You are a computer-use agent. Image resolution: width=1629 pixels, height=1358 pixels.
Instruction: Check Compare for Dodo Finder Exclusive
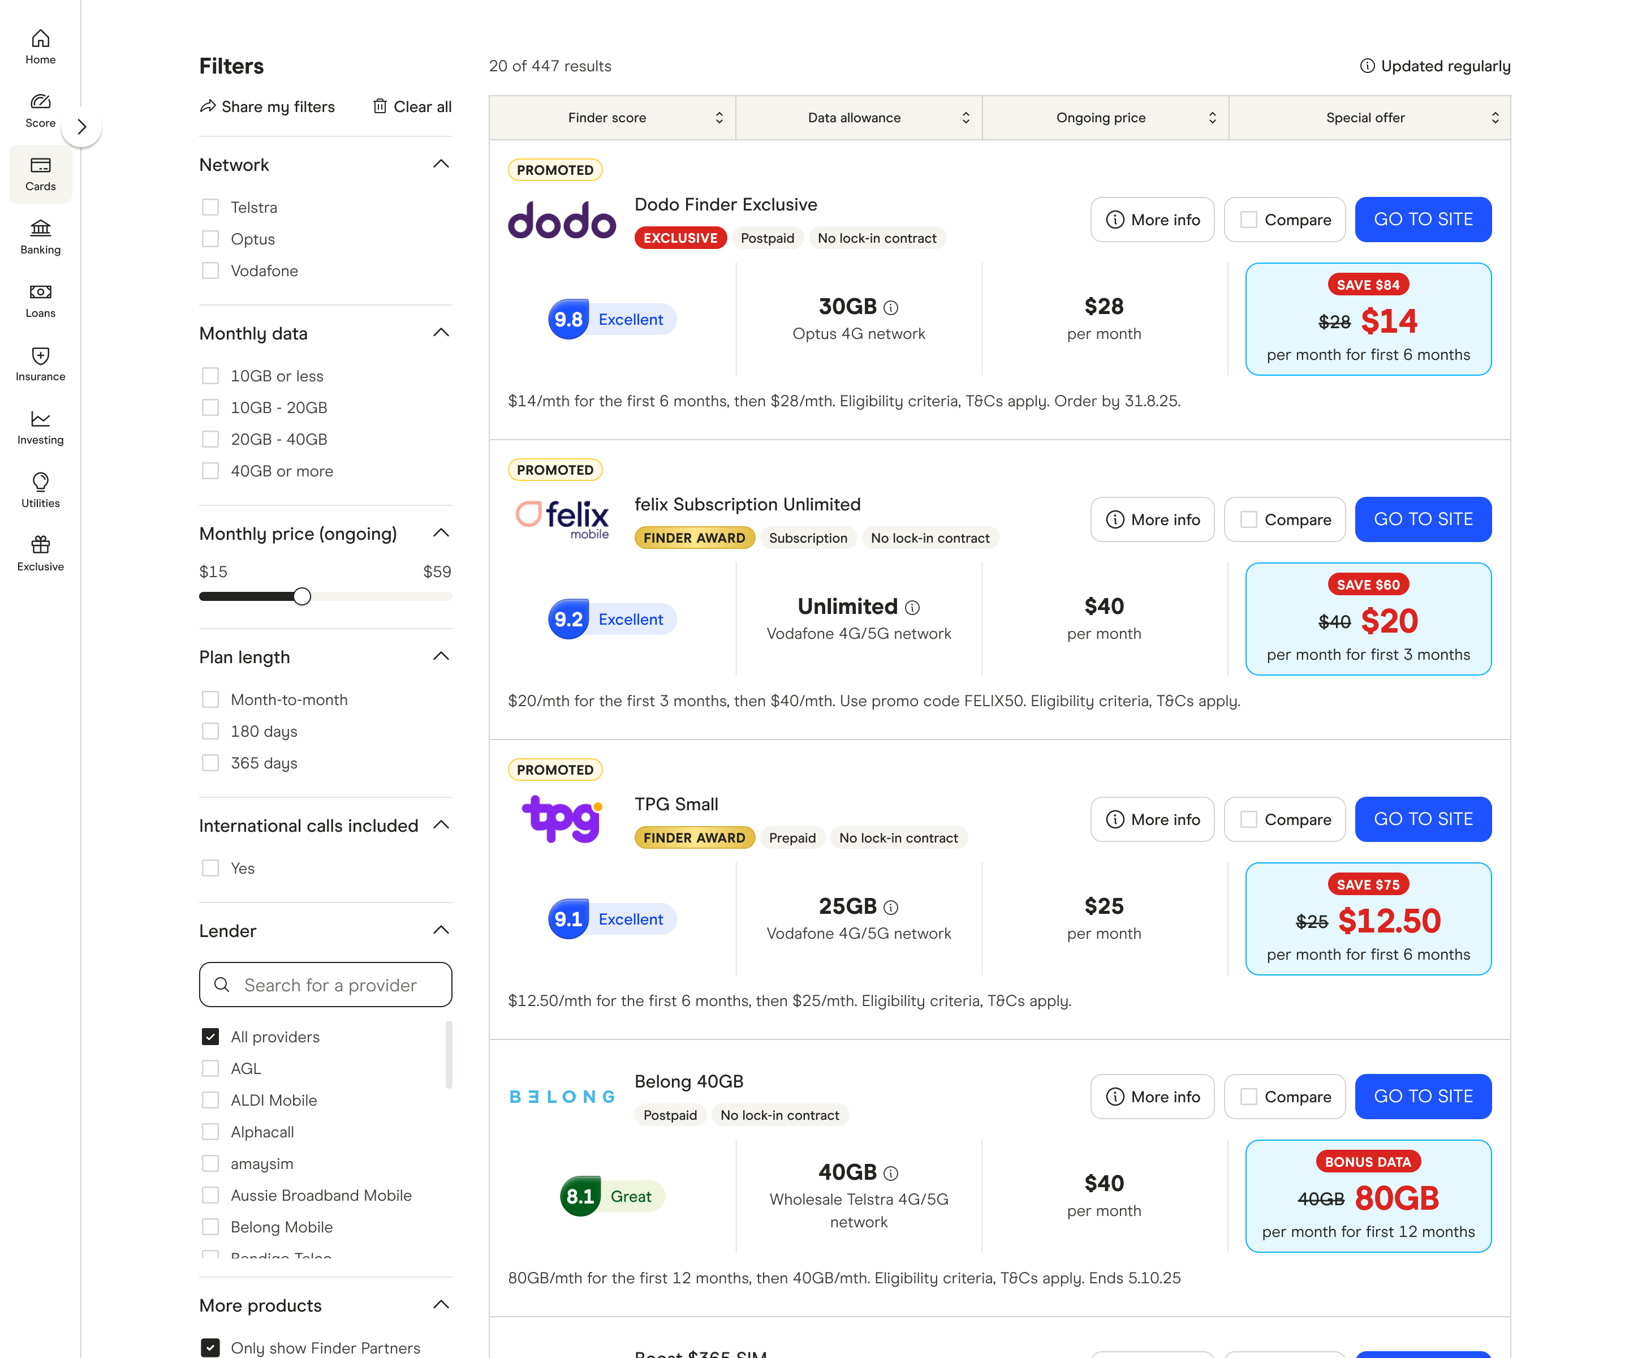[x=1249, y=220]
